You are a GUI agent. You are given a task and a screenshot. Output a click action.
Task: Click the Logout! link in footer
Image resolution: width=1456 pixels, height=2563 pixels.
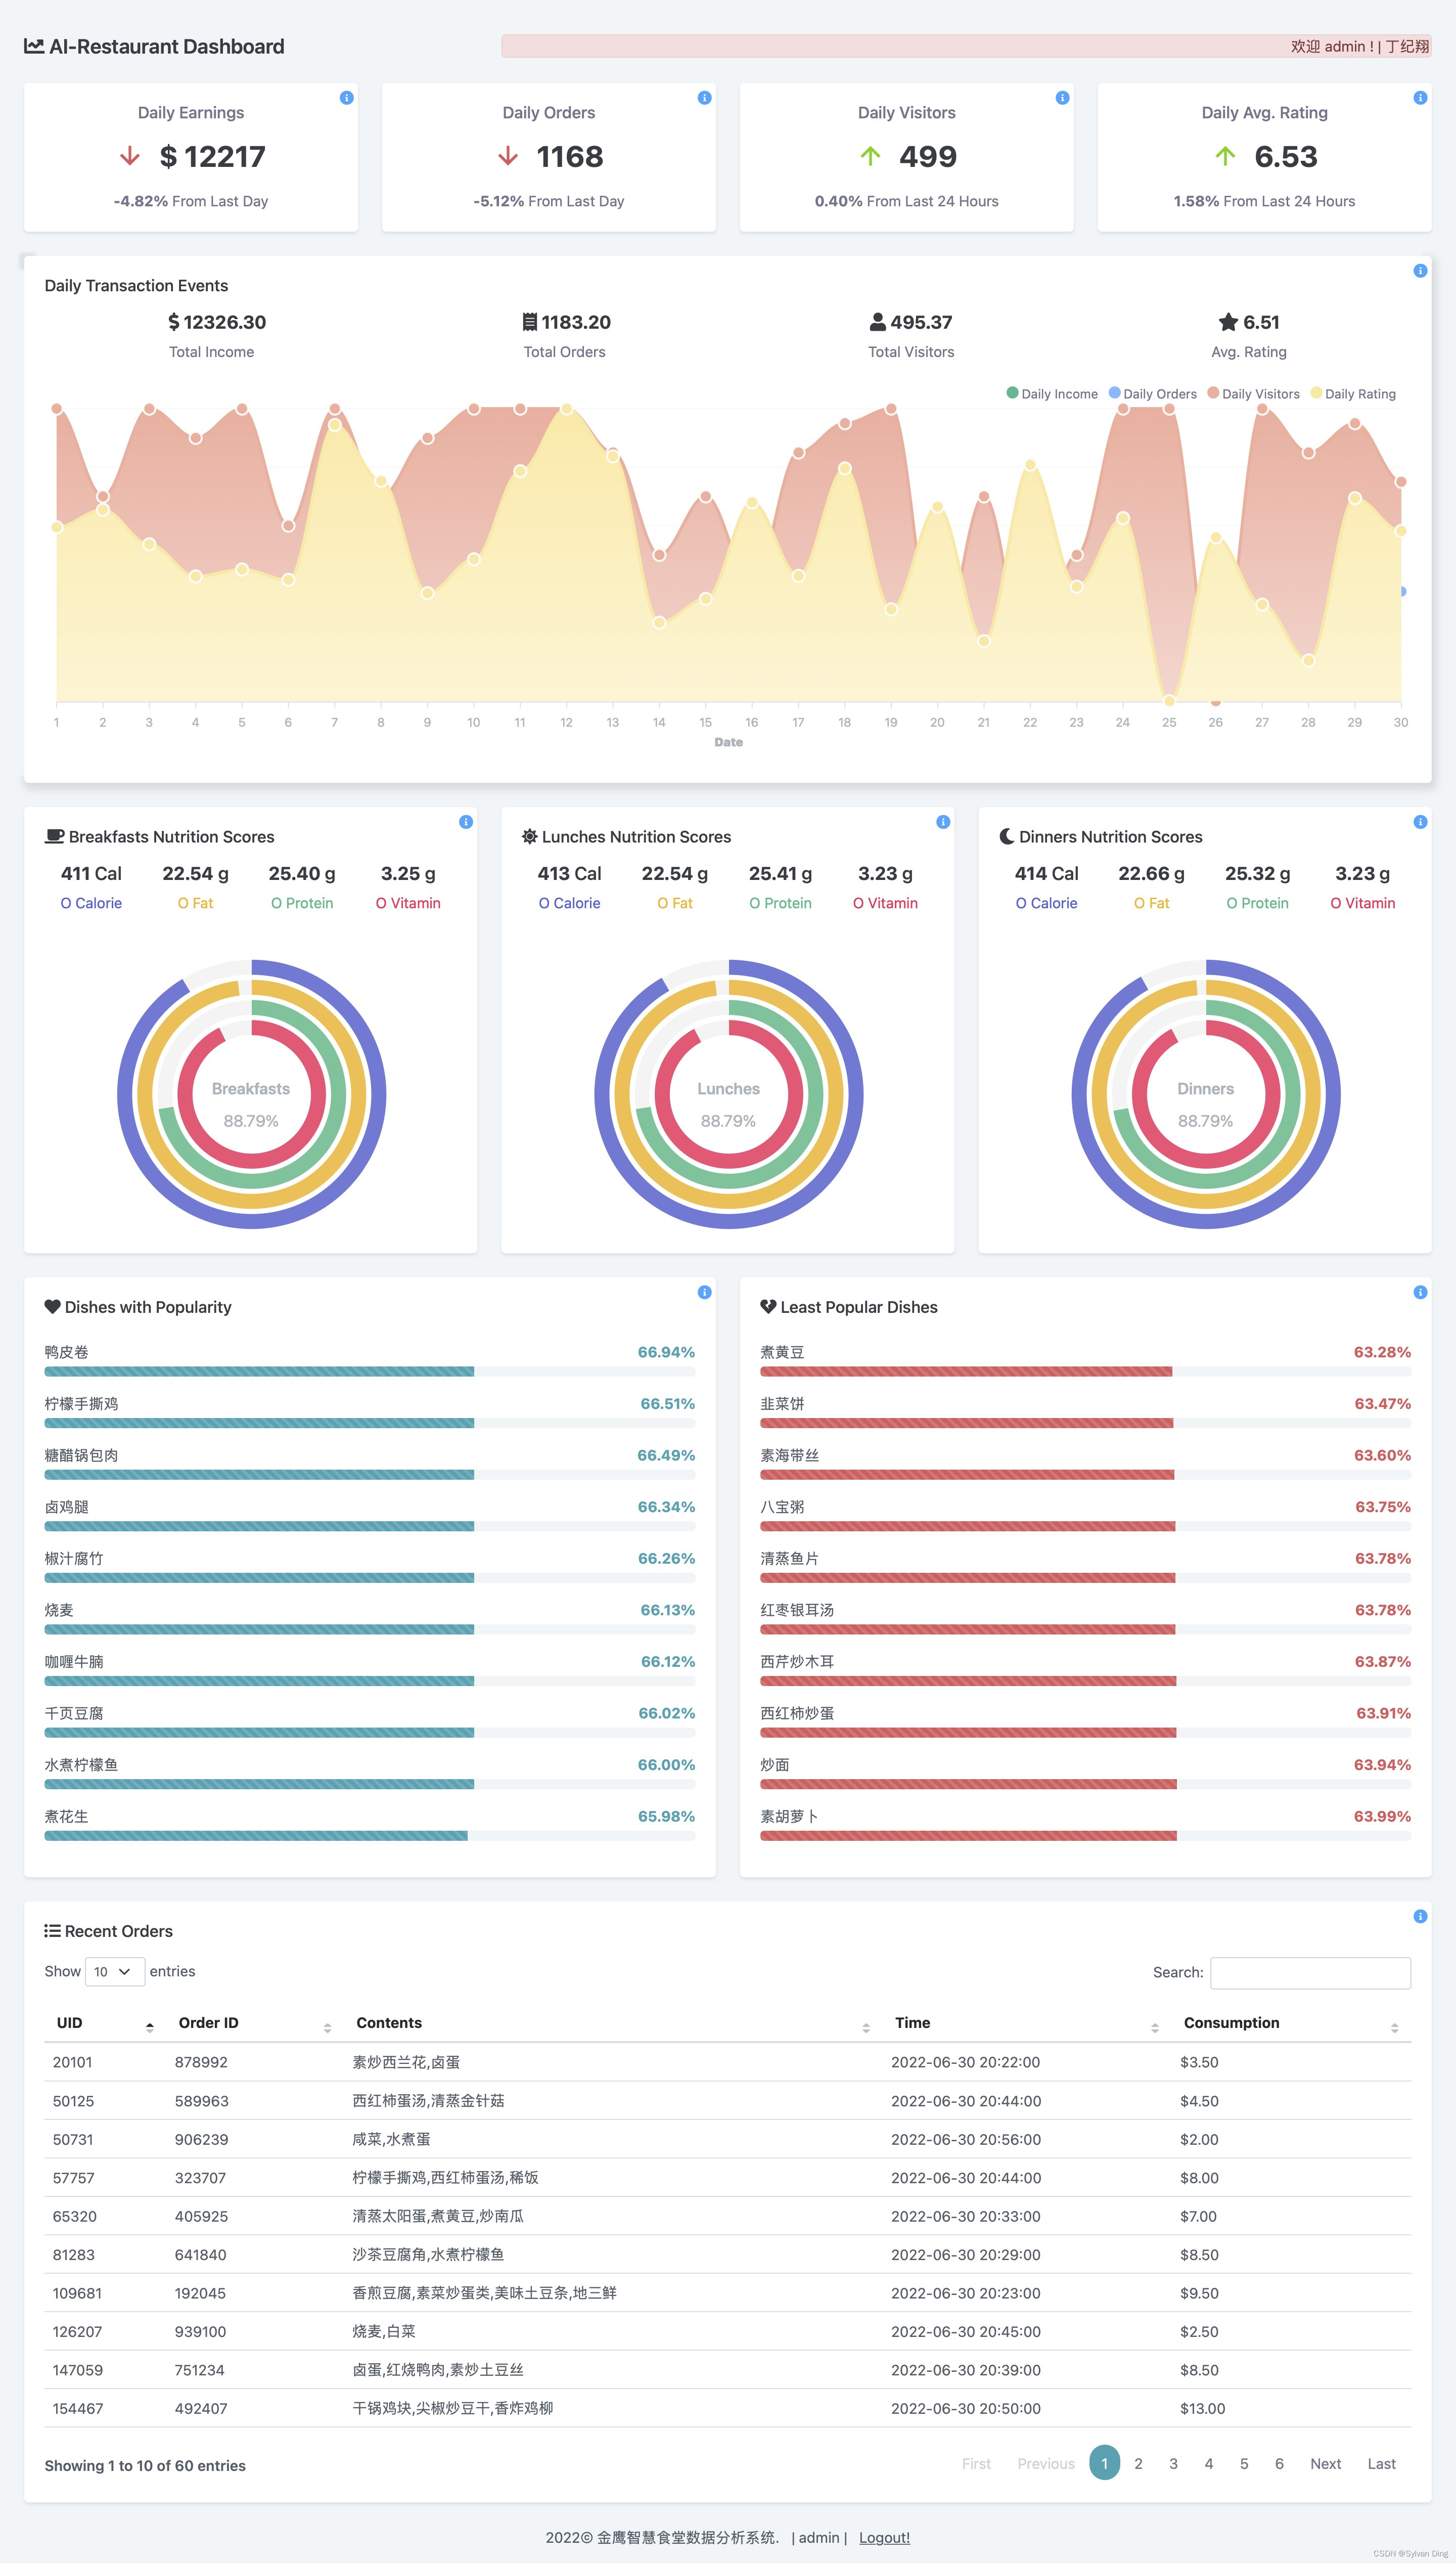(x=884, y=2537)
